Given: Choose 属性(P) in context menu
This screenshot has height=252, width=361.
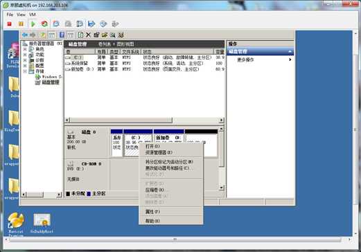Looking at the screenshot, I should tap(171, 212).
